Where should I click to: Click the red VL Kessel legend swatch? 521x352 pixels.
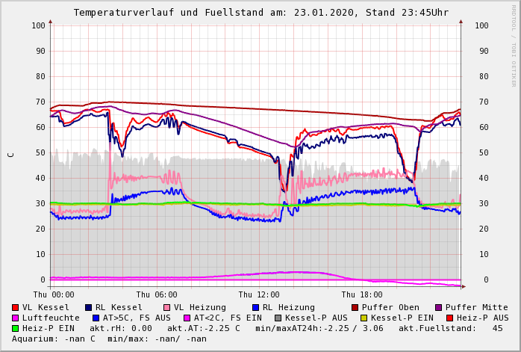(x=15, y=307)
